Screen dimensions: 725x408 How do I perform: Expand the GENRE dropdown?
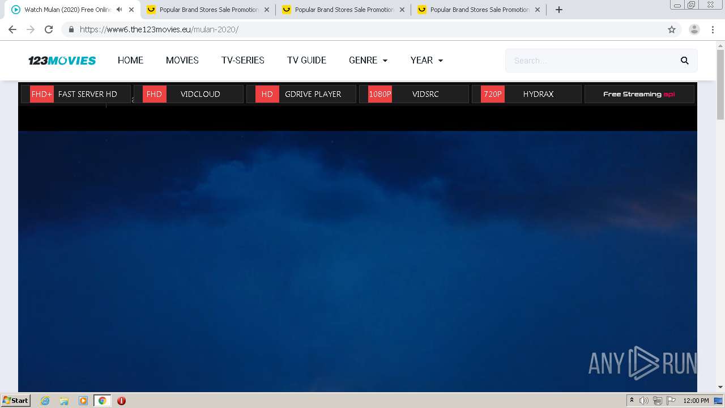368,61
